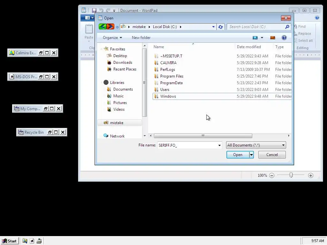Open the All Documents file type dropdown
Viewport: 327px width, 245px height.
pyautogui.click(x=256, y=145)
